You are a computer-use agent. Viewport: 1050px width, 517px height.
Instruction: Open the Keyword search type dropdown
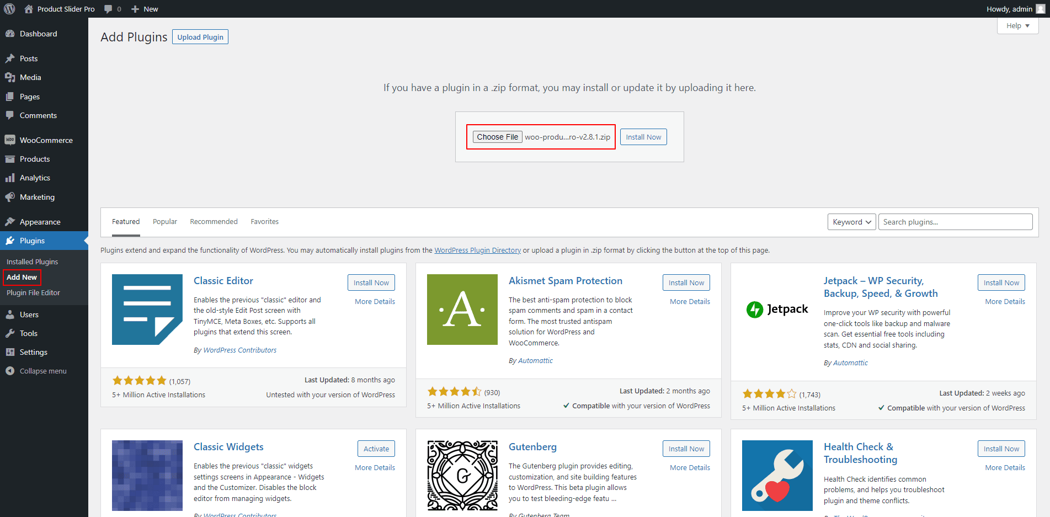coord(851,222)
